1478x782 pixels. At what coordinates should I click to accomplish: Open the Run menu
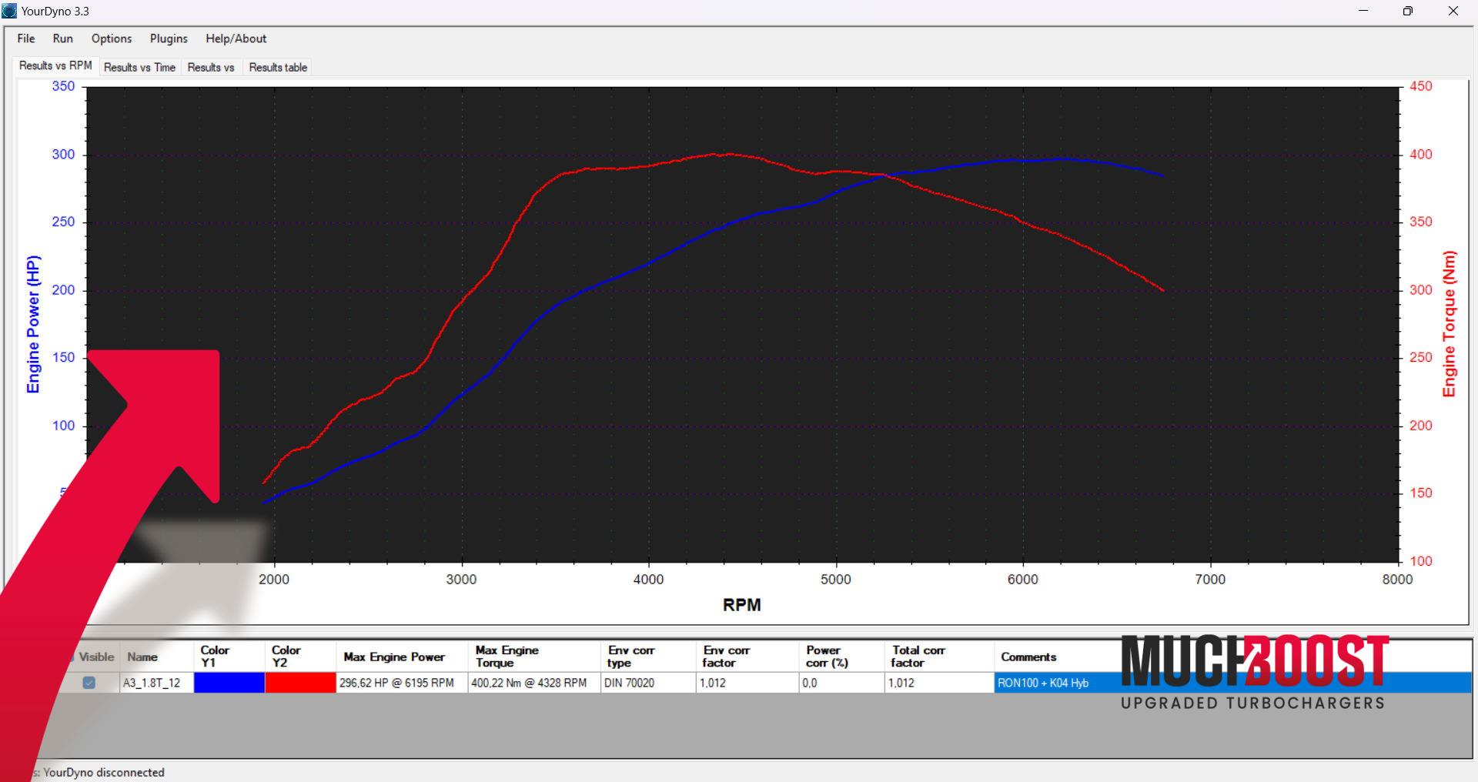tap(63, 38)
